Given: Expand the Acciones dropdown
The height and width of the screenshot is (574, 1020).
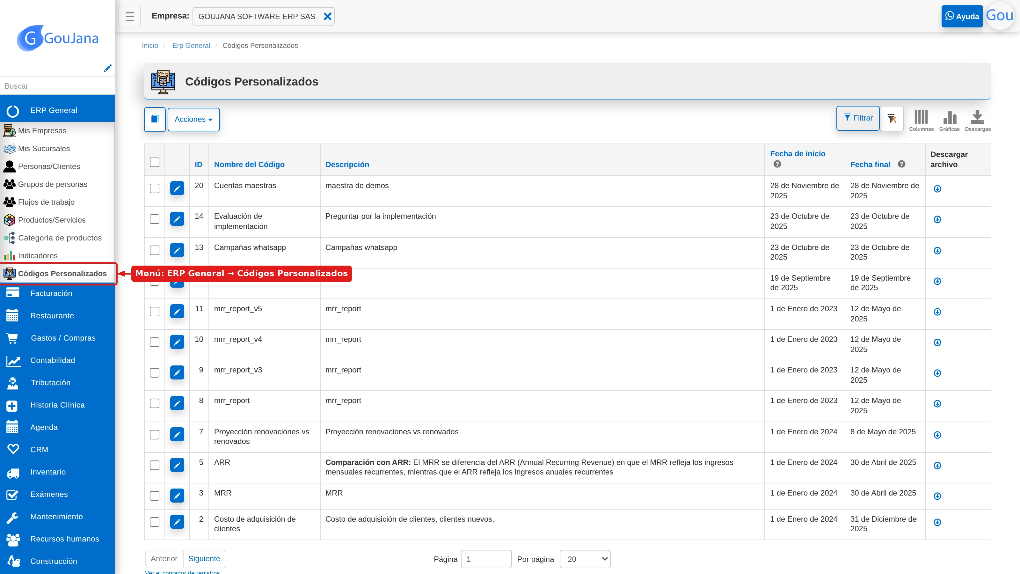Looking at the screenshot, I should click(x=193, y=119).
